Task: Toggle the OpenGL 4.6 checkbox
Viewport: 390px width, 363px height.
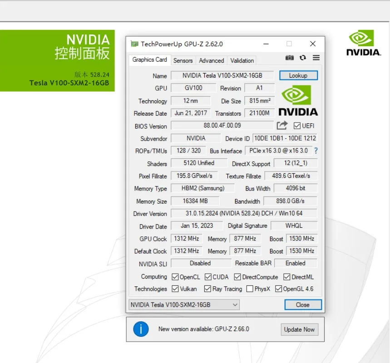Action: (279, 289)
